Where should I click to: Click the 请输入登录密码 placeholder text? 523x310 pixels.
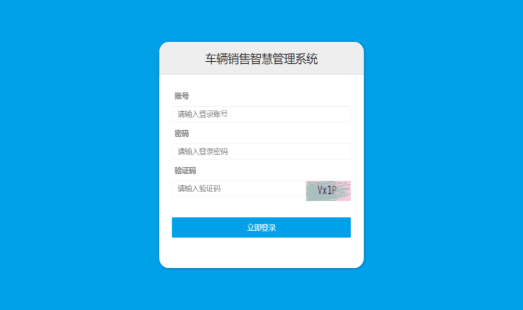[203, 152]
